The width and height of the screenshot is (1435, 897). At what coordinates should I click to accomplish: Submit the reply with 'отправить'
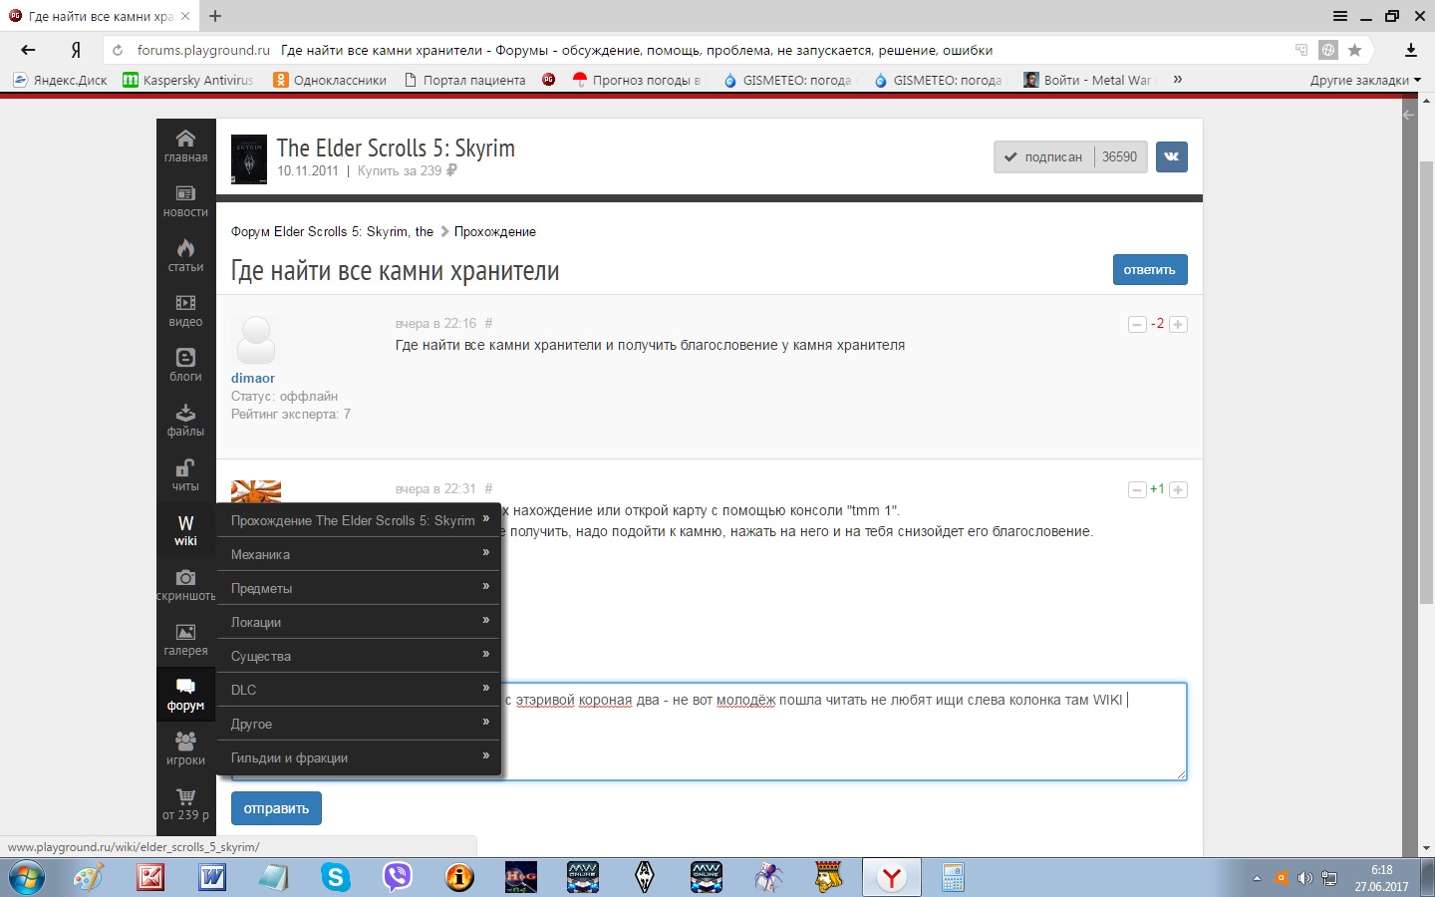276,808
